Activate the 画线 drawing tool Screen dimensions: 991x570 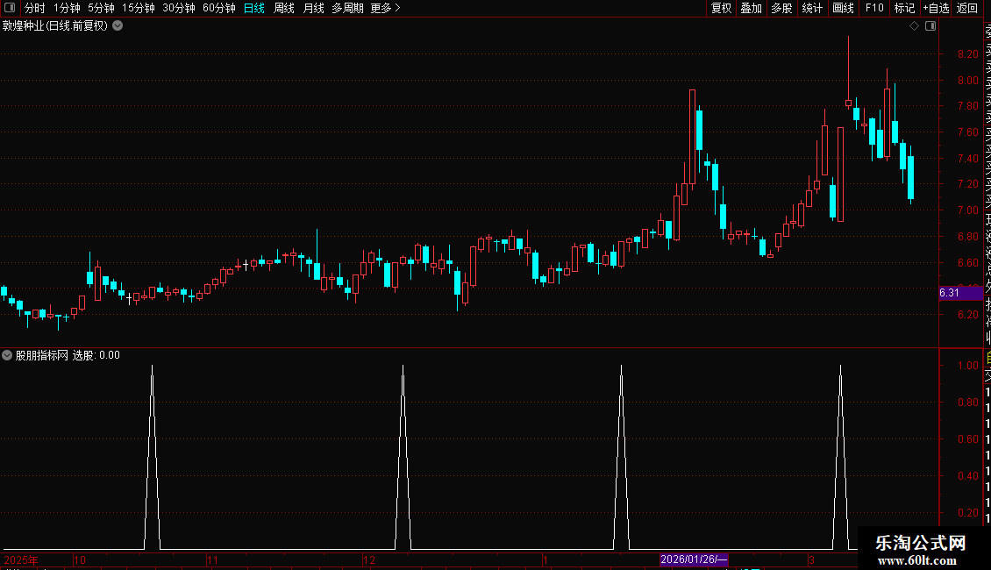[843, 8]
